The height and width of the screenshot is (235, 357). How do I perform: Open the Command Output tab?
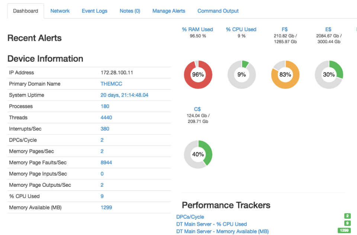click(x=218, y=11)
